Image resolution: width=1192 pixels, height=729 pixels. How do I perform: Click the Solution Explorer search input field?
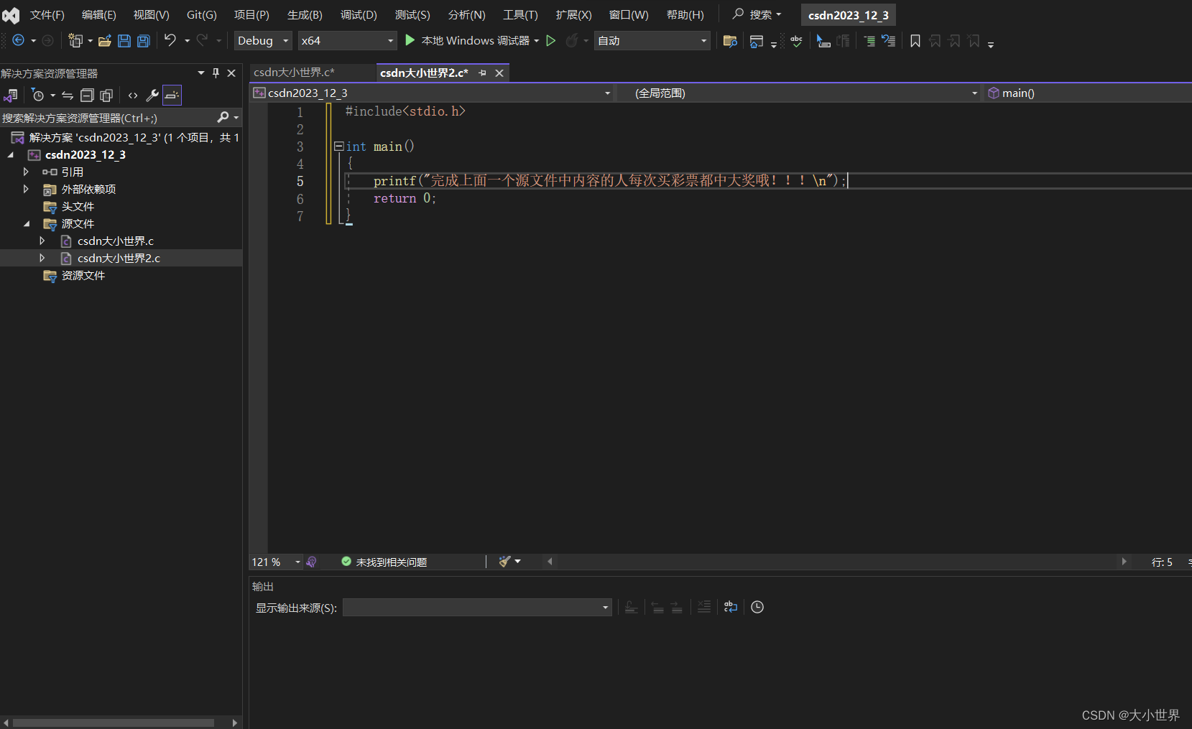coord(108,118)
